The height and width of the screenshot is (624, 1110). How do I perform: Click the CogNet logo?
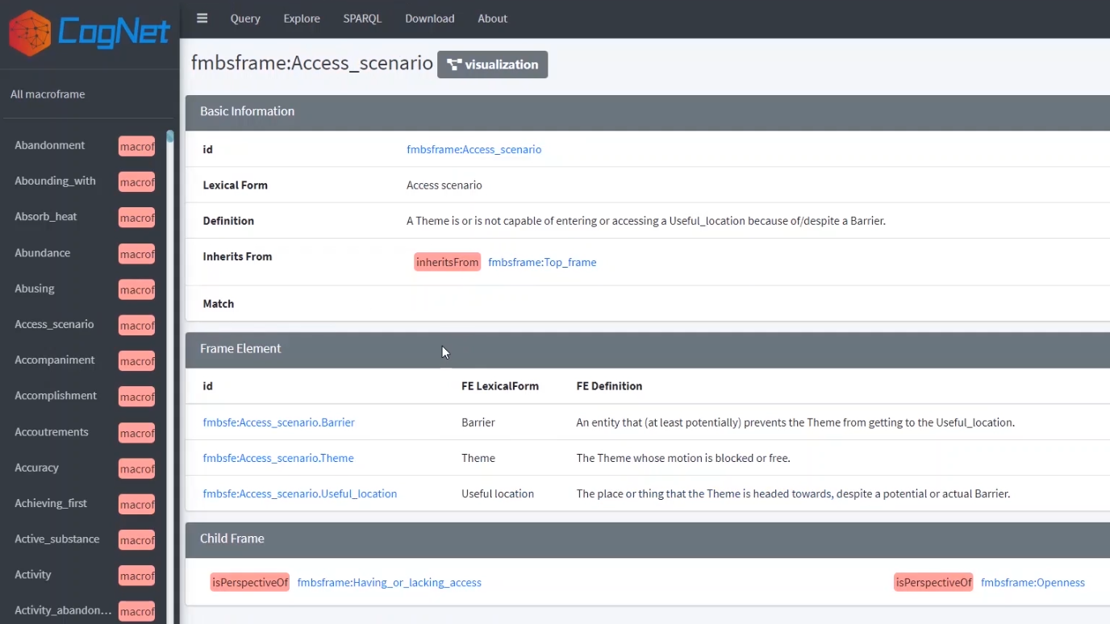[x=89, y=33]
